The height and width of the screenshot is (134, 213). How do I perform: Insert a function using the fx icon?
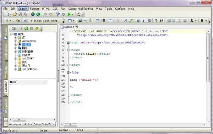click(x=26, y=21)
